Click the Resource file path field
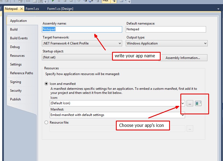This screenshot has width=223, height=161. click(x=117, y=129)
